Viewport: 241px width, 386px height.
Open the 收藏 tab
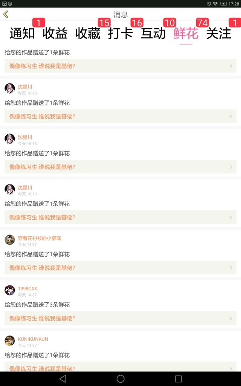point(88,34)
